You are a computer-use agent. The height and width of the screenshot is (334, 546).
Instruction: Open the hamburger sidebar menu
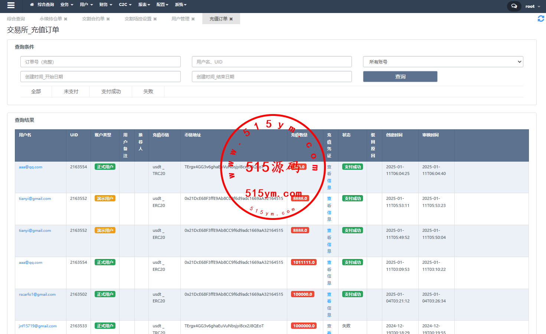tap(11, 5)
